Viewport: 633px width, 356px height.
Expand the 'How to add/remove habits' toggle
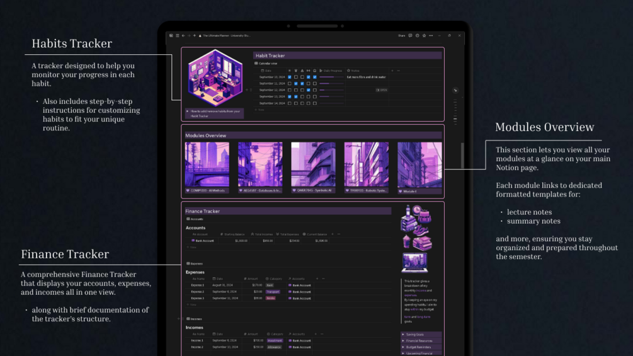(x=187, y=111)
